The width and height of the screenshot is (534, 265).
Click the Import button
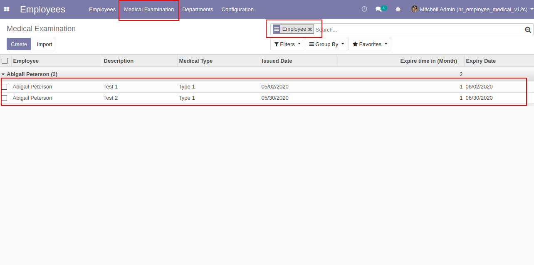(x=44, y=44)
